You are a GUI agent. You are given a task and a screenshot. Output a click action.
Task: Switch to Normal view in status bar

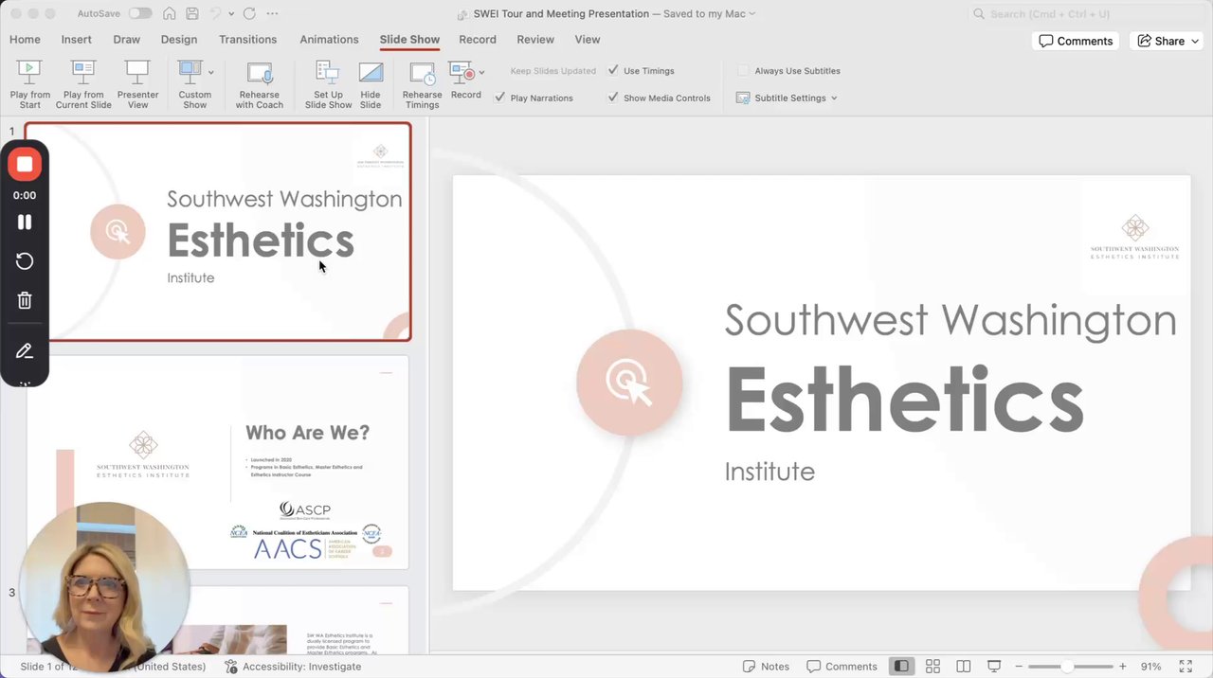[901, 667]
